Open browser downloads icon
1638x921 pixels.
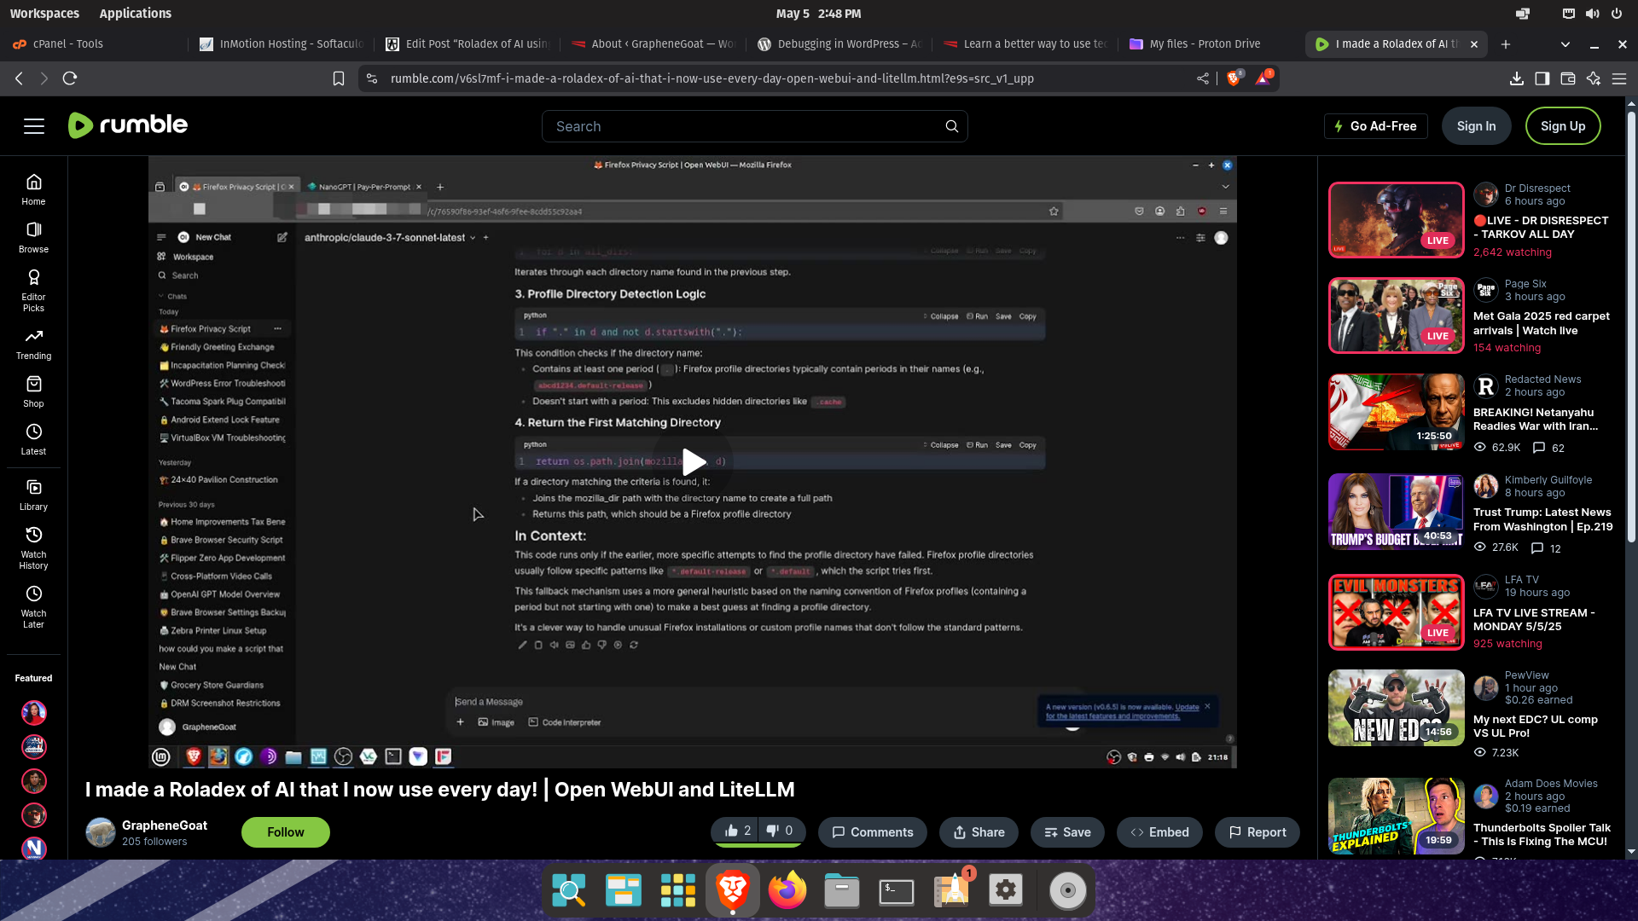pyautogui.click(x=1516, y=78)
